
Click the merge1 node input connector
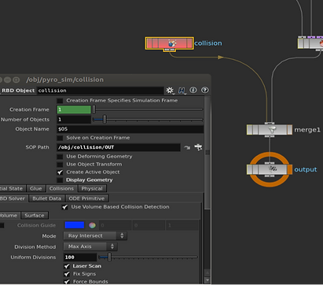(x=270, y=124)
